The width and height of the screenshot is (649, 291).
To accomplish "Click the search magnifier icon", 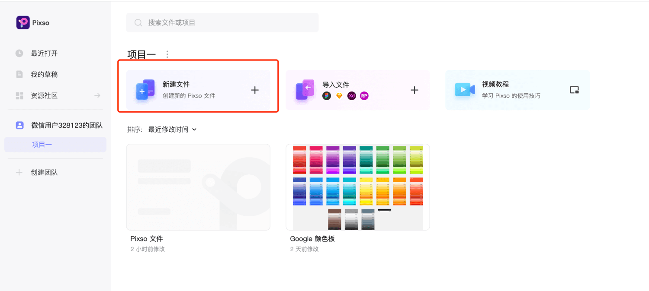I will [138, 22].
